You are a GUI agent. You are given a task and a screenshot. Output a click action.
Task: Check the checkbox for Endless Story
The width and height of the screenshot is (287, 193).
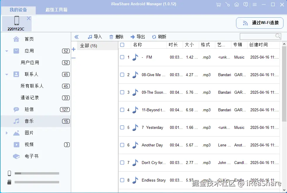coord(122,180)
